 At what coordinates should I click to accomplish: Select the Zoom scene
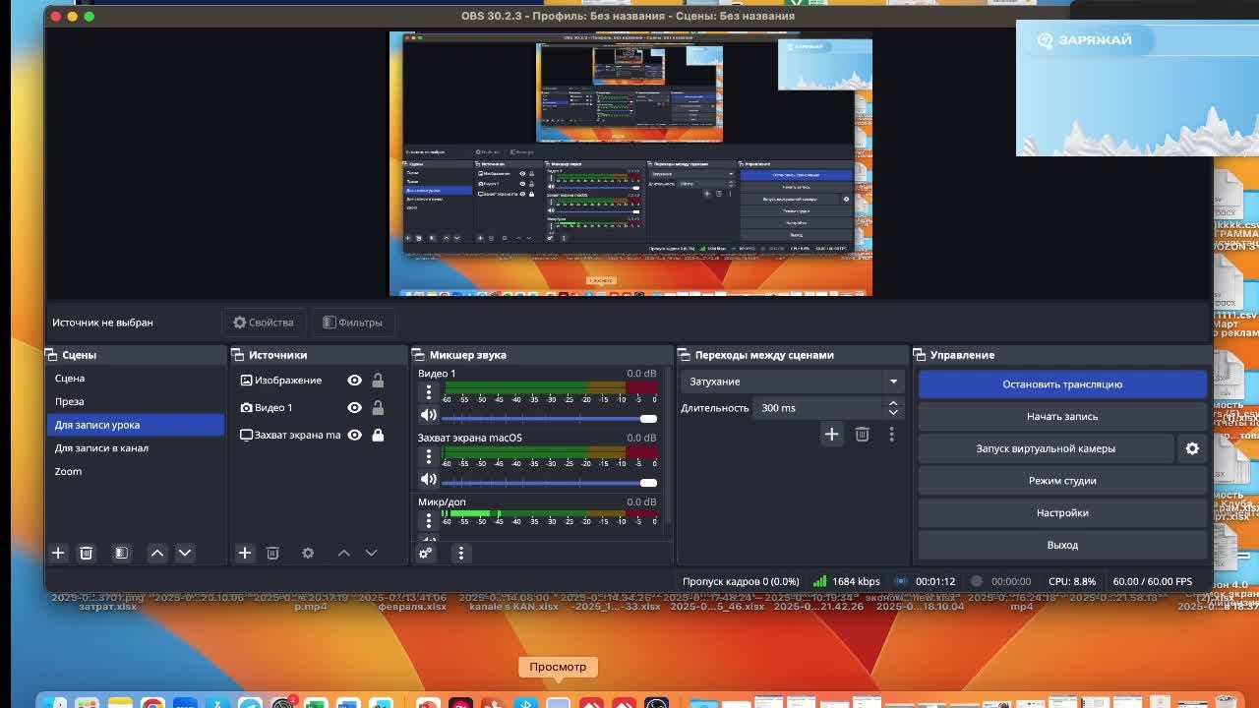coord(136,471)
